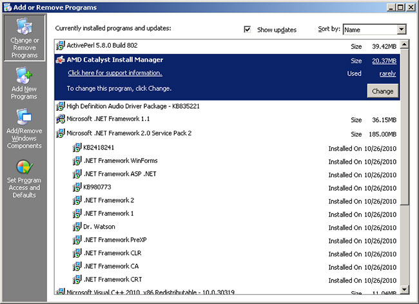This screenshot has height=304, width=419.
Task: Click the .NET Framework CA icon
Action: (x=77, y=267)
